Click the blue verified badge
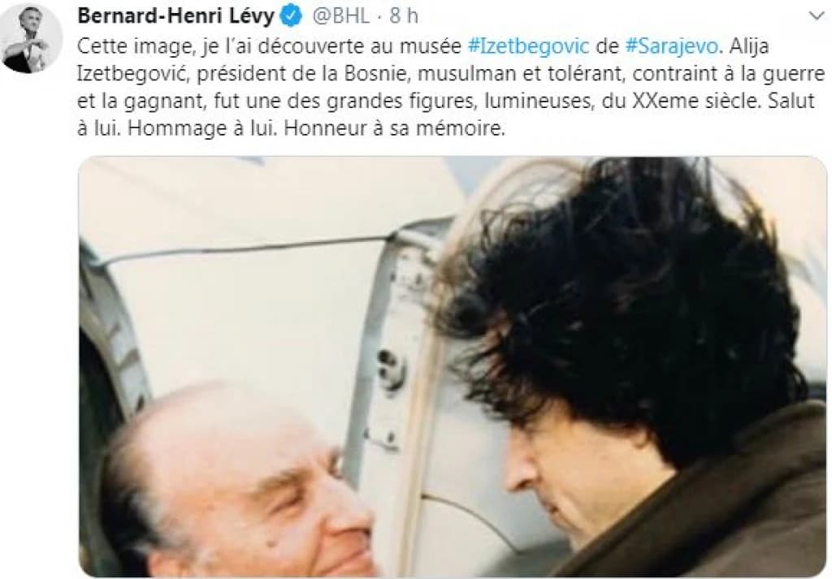Image resolution: width=832 pixels, height=579 pixels. (x=291, y=16)
